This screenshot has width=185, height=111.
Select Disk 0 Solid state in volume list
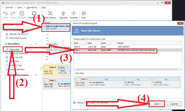point(56,27)
